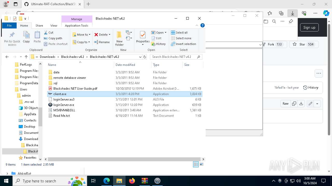Refresh the folder view
Image resolution: width=332 pixels, height=186 pixels.
145,57
